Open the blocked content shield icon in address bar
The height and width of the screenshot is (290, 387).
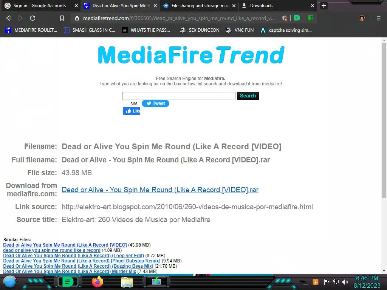285,18
